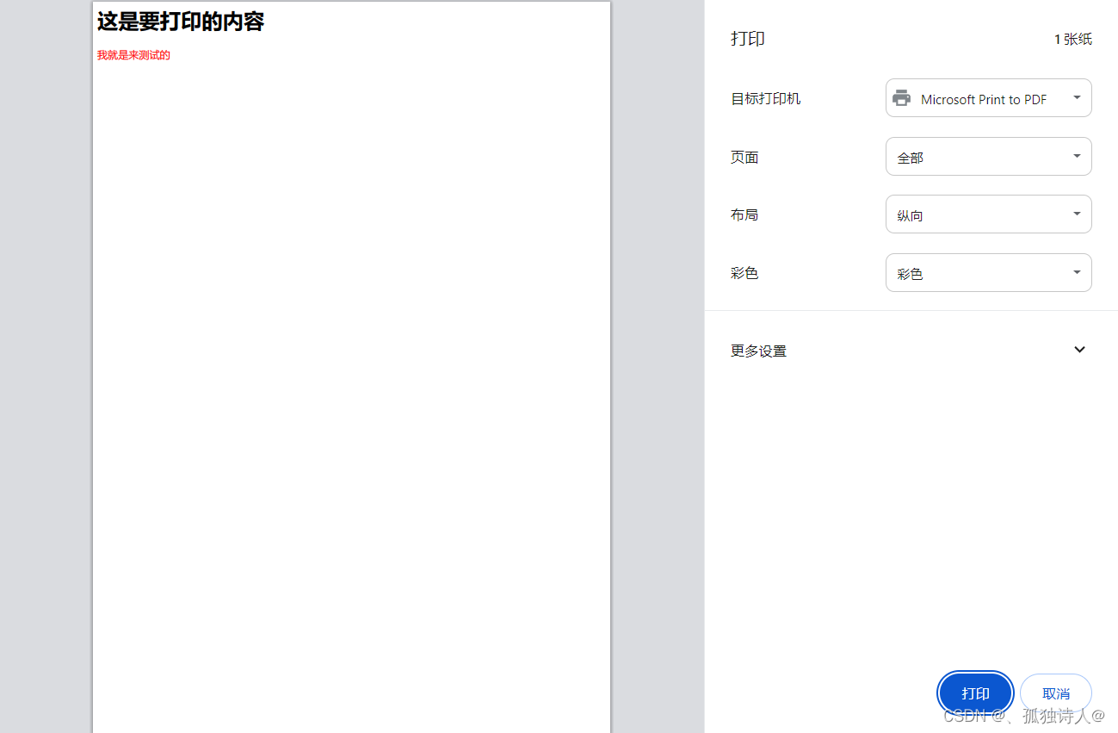Click the printer icon next to Microsoft Print to PDF

point(901,97)
